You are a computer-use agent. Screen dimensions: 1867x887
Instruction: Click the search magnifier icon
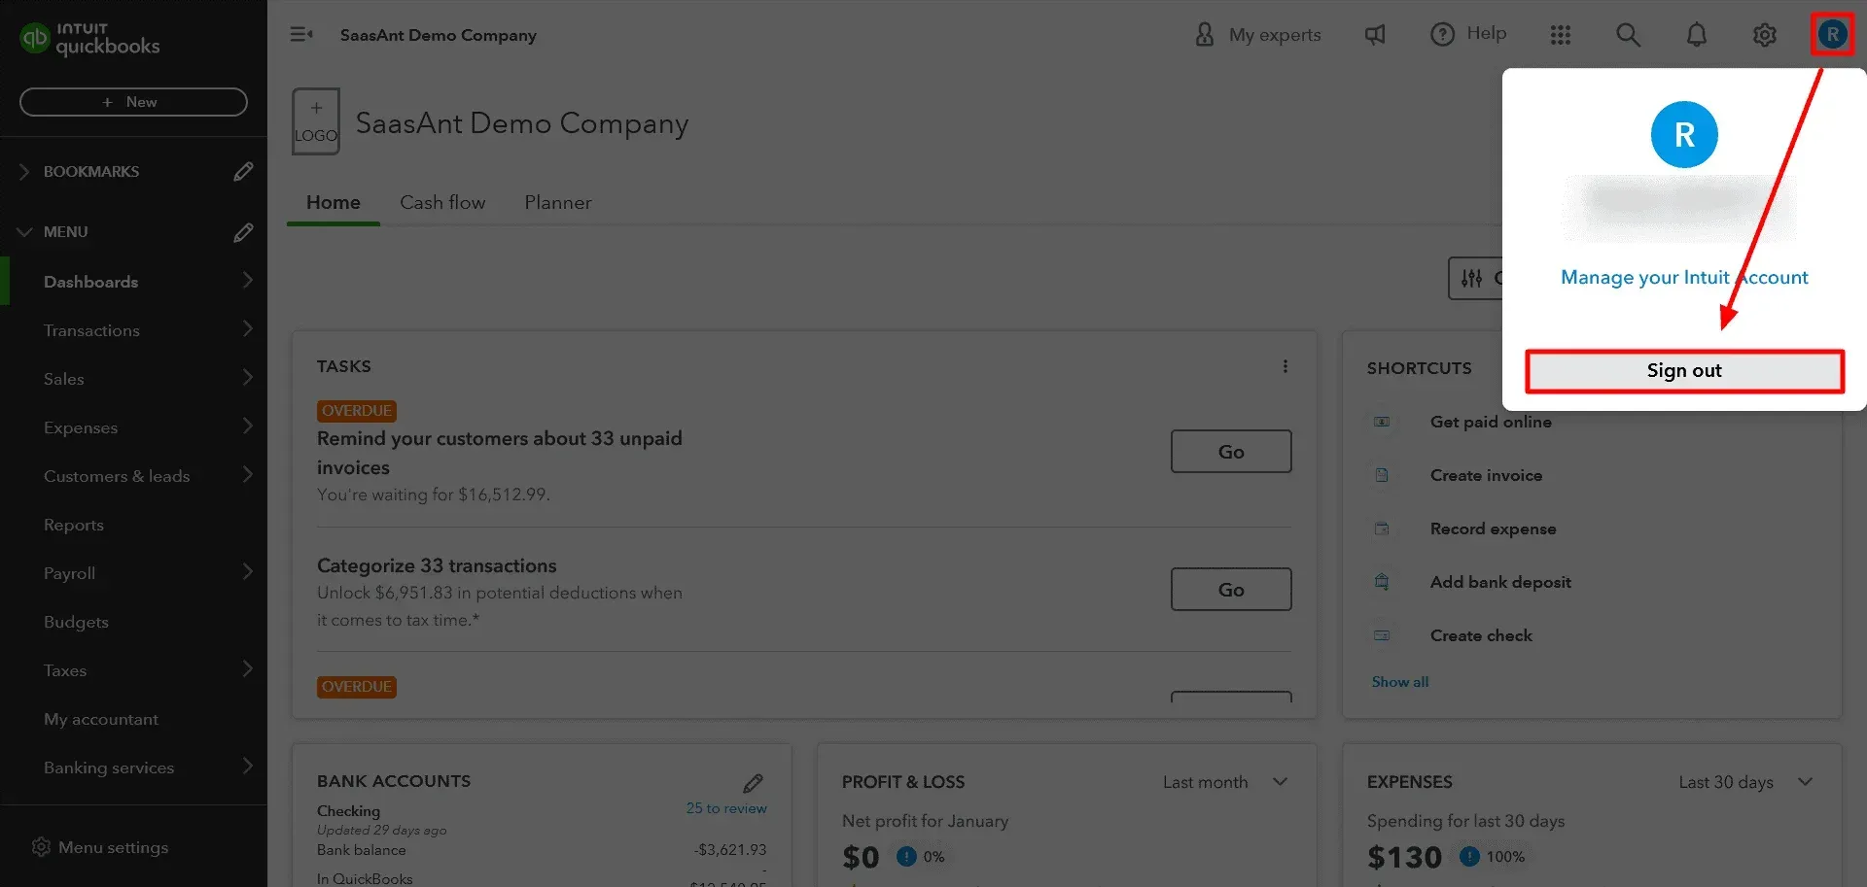1628,35
